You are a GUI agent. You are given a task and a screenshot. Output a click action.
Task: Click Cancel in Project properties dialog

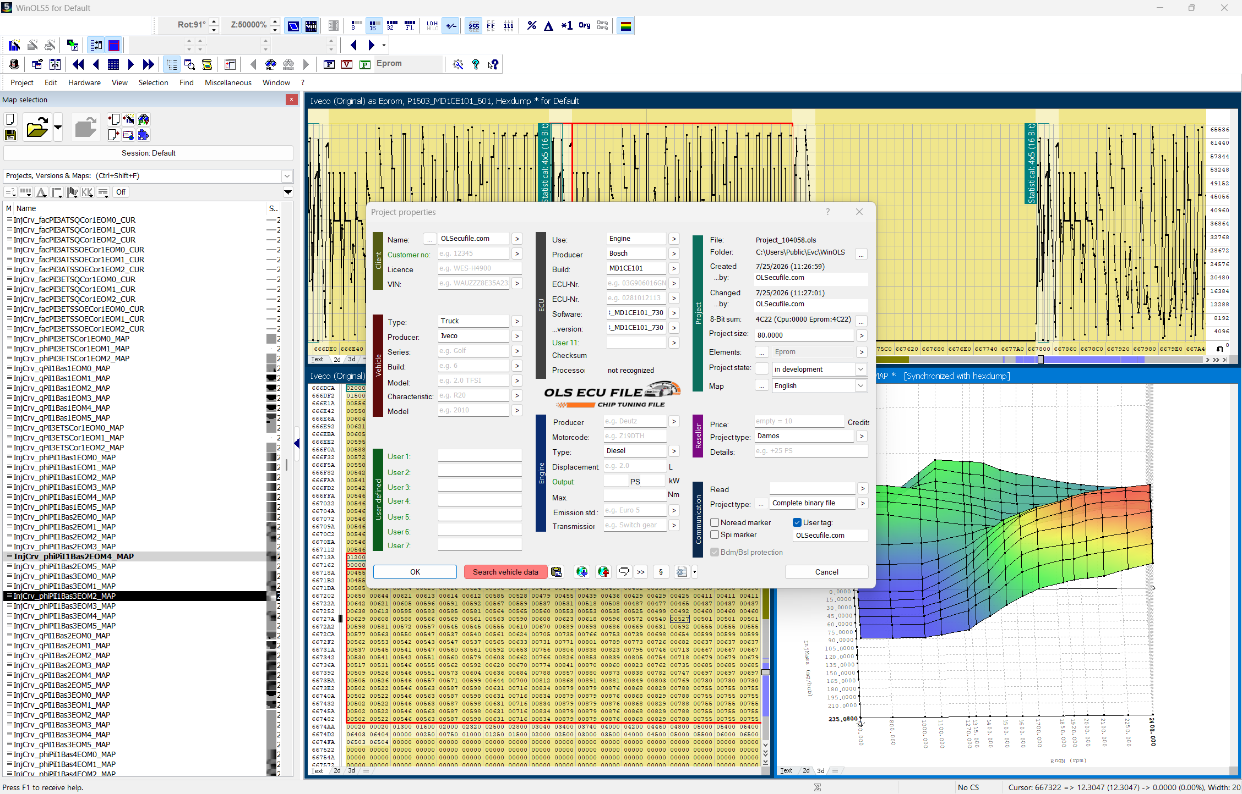point(826,572)
